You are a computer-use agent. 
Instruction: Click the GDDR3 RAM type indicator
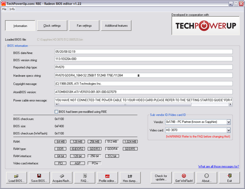pyautogui.click(x=95, y=149)
